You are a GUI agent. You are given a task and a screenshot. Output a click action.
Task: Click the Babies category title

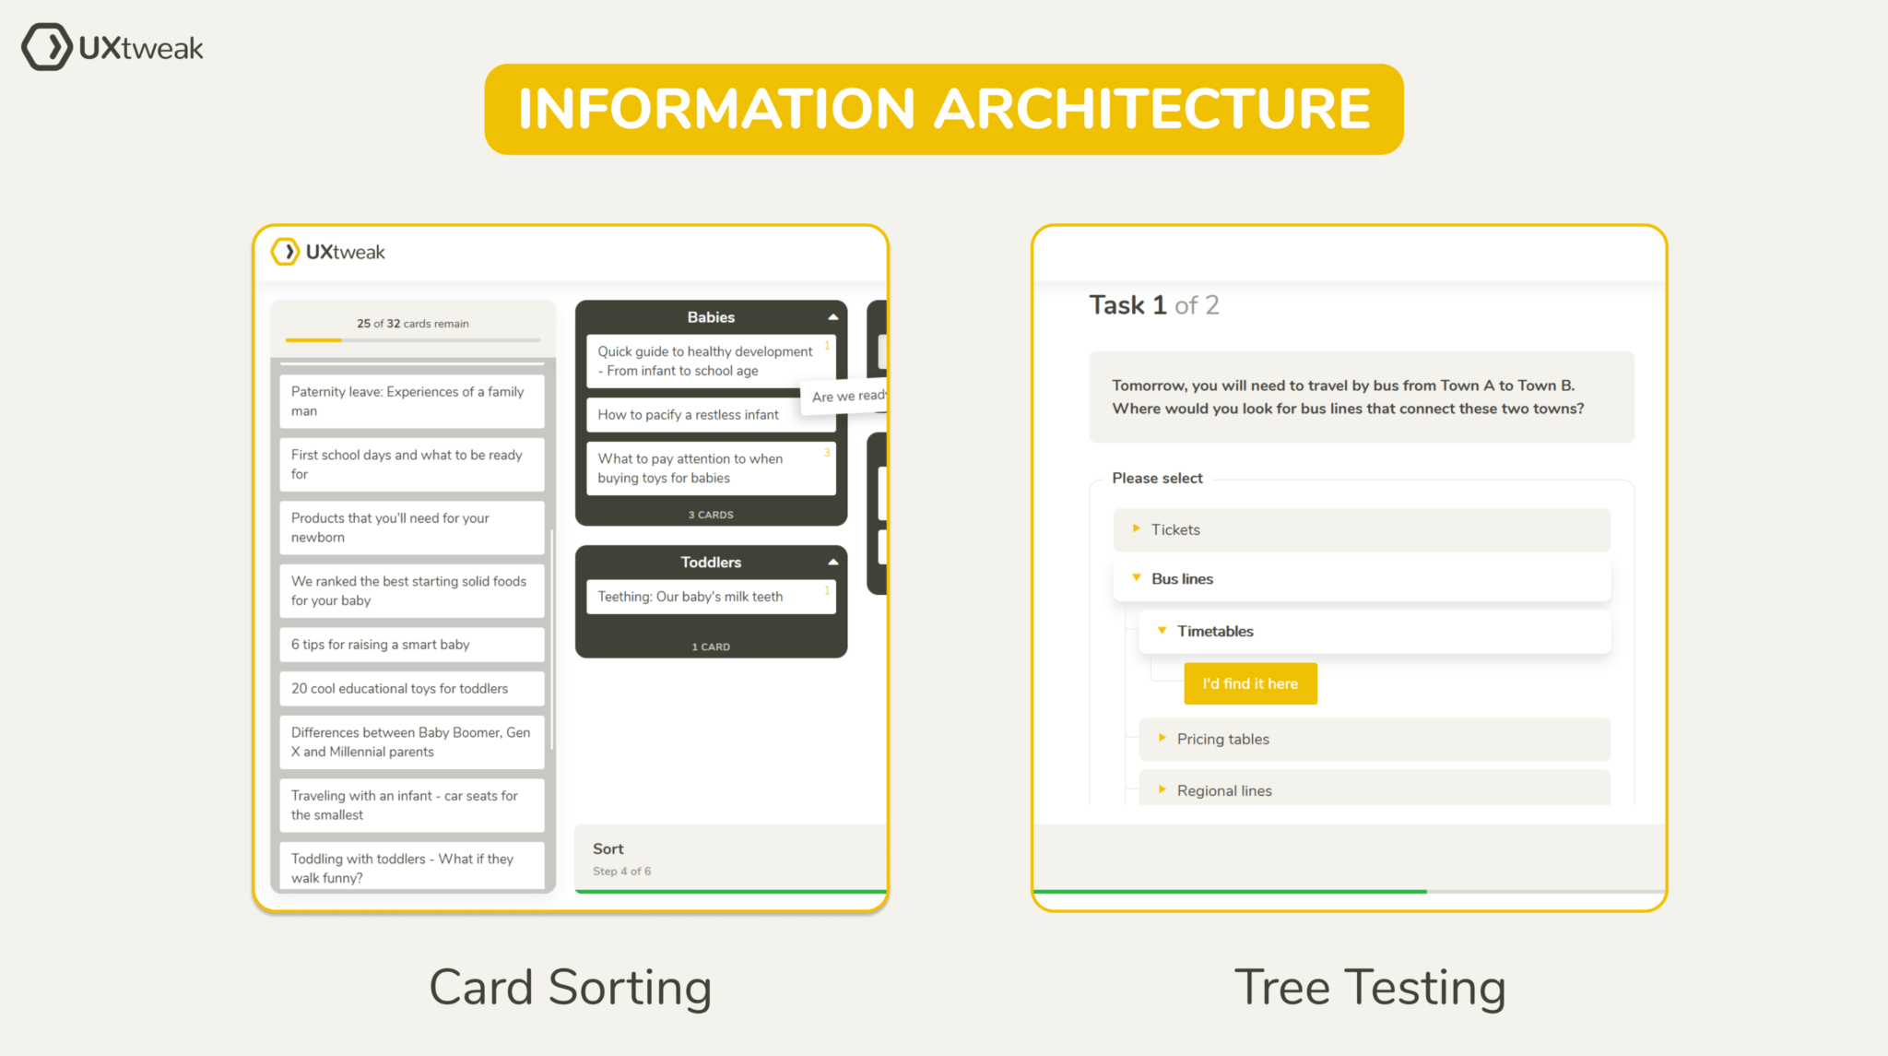(711, 317)
